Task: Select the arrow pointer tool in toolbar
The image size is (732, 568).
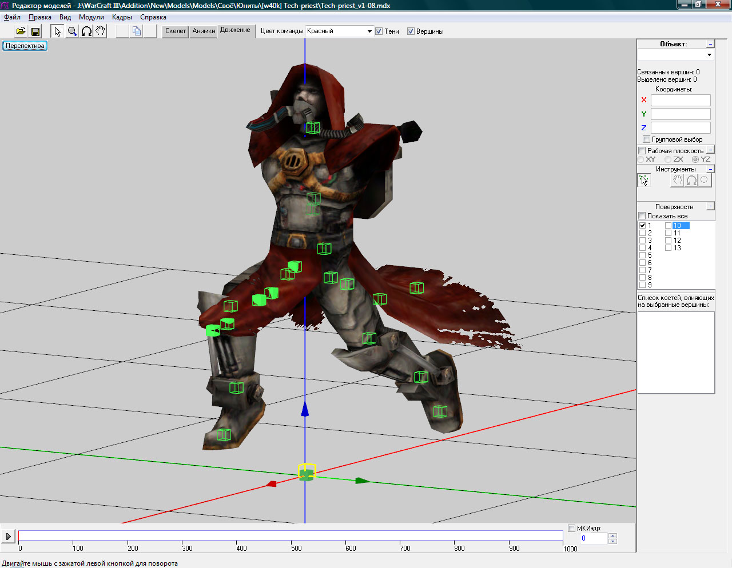Action: pos(57,31)
